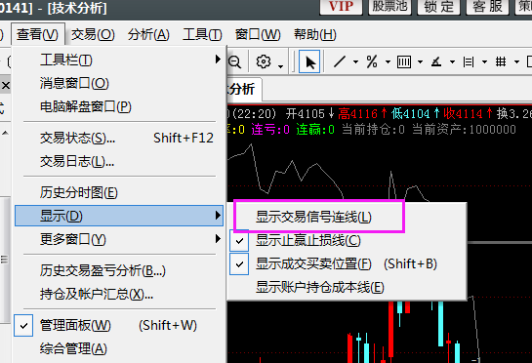Open the 窗口(W) menu
Image resolution: width=532 pixels, height=363 pixels.
[x=258, y=34]
